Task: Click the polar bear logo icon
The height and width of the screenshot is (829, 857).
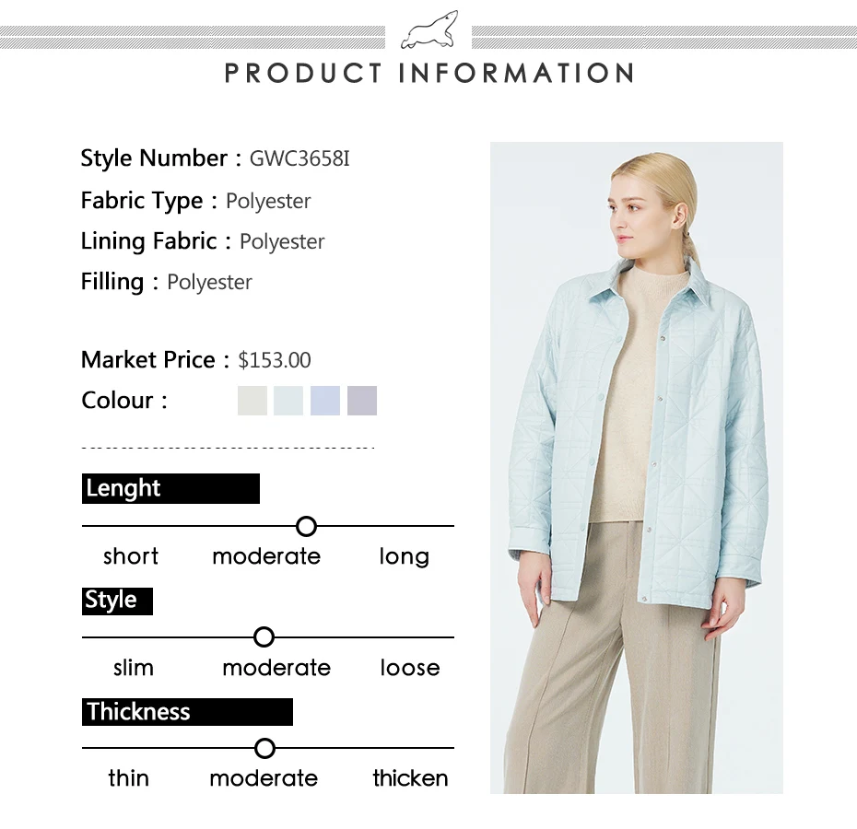Action: click(x=429, y=30)
